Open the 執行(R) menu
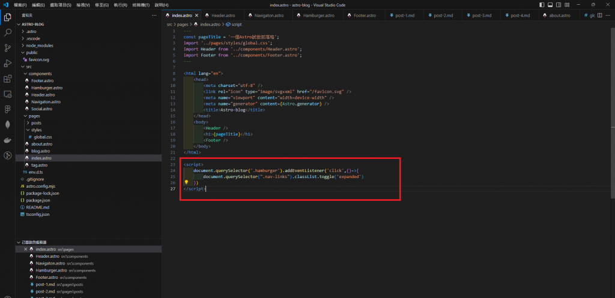This screenshot has height=298, width=615. click(120, 5)
